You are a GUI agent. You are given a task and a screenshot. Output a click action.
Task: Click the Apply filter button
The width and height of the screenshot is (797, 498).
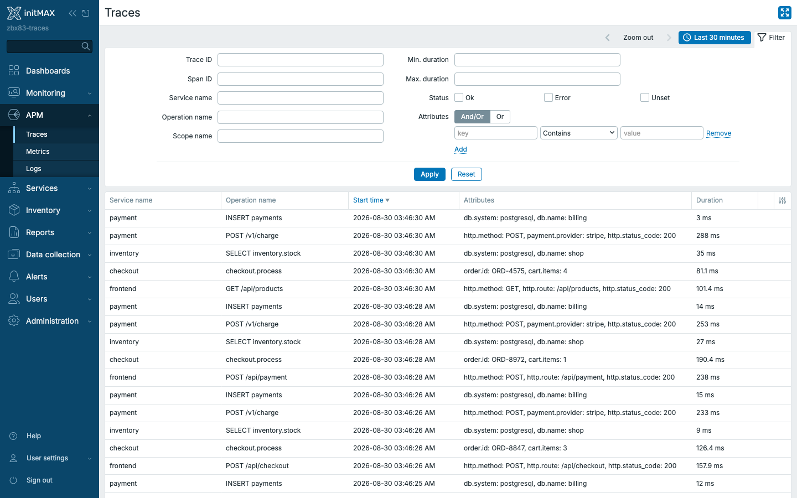[x=429, y=174]
